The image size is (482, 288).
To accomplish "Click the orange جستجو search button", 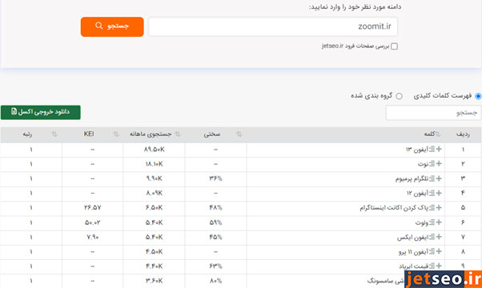I will tap(112, 26).
